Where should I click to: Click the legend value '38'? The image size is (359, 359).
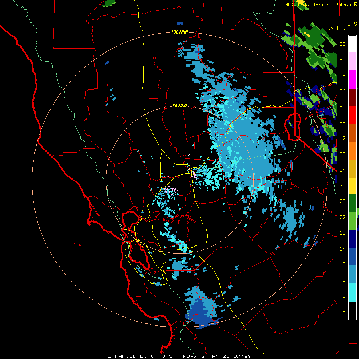point(343,154)
